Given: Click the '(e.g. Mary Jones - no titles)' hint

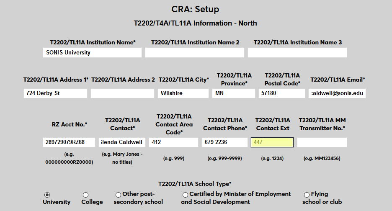Looking at the screenshot, I should pos(122,158).
